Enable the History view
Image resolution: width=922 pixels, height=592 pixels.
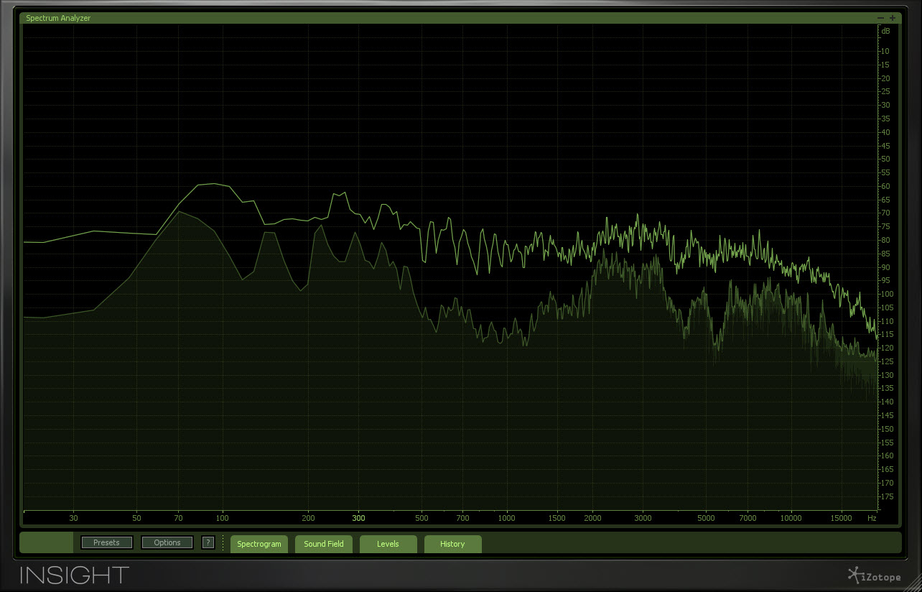[x=452, y=544]
